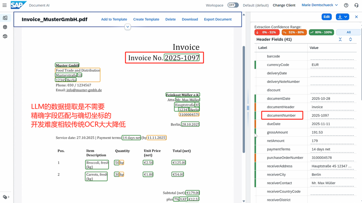Screen dimensions: 362x203
Task: Click the Feinkost Müller e.K. highlighted box
Action: click(183, 94)
